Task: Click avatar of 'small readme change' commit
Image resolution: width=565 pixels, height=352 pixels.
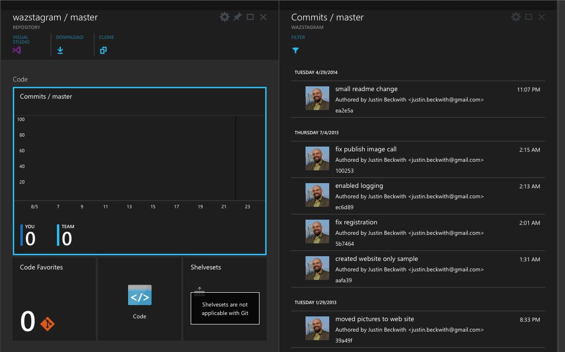Action: [317, 98]
